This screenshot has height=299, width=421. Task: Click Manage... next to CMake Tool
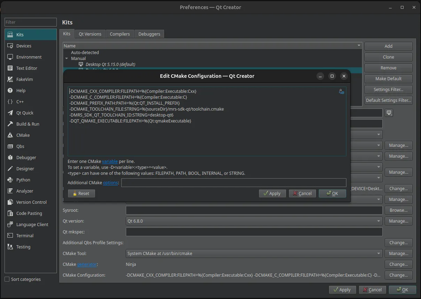click(399, 253)
